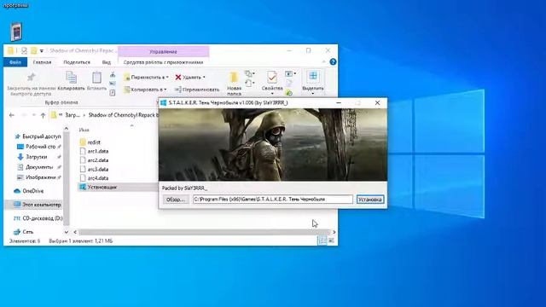This screenshot has height=307, width=546.
Task: Click quick-access new folder icon in title bar
Action: coord(34,51)
